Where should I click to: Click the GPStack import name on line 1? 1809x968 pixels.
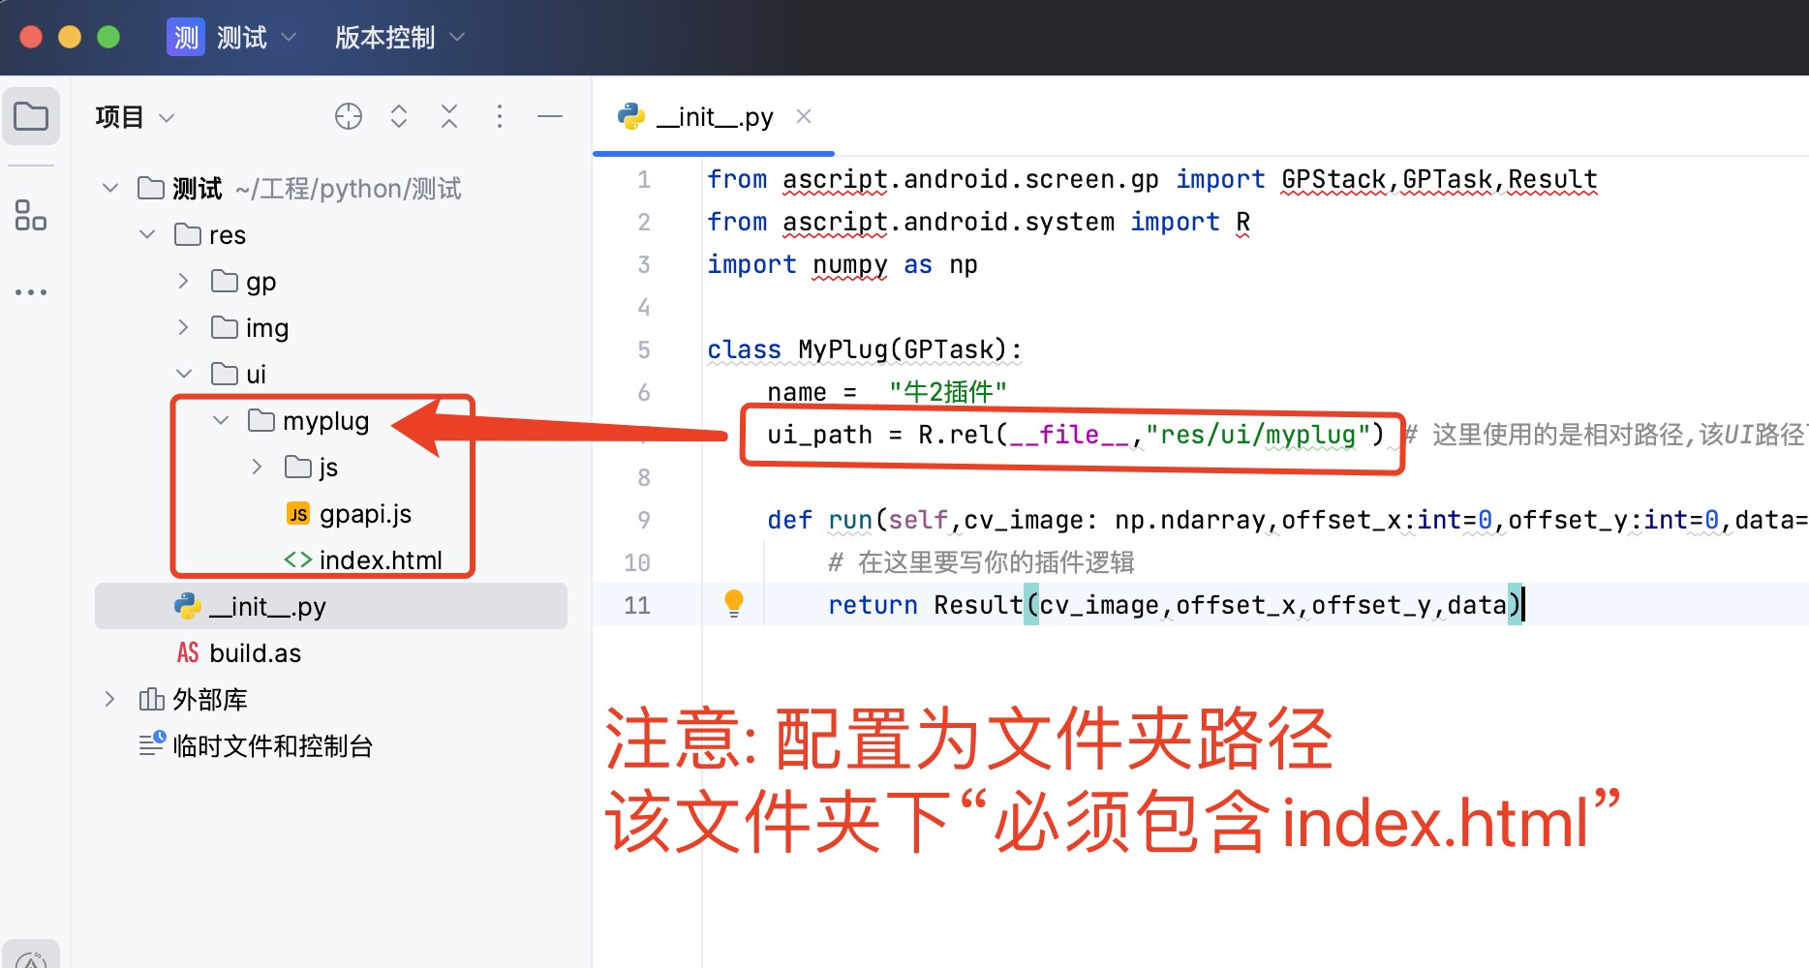click(1334, 179)
